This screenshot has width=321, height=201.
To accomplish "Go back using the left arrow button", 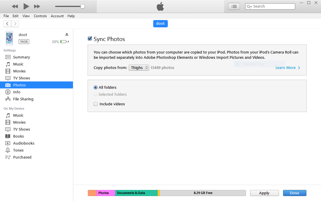I will (7, 24).
